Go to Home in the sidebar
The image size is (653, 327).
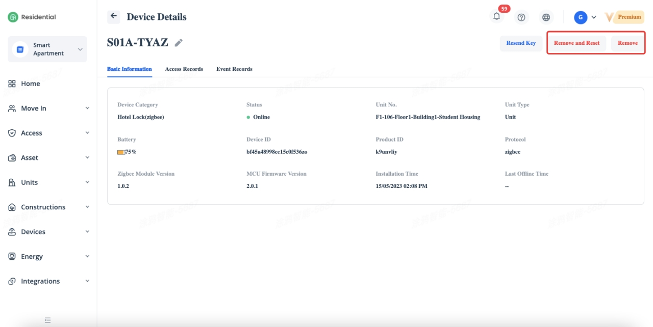pos(30,84)
